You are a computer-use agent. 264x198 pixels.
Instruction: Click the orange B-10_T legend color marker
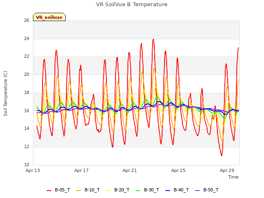(x=79, y=191)
